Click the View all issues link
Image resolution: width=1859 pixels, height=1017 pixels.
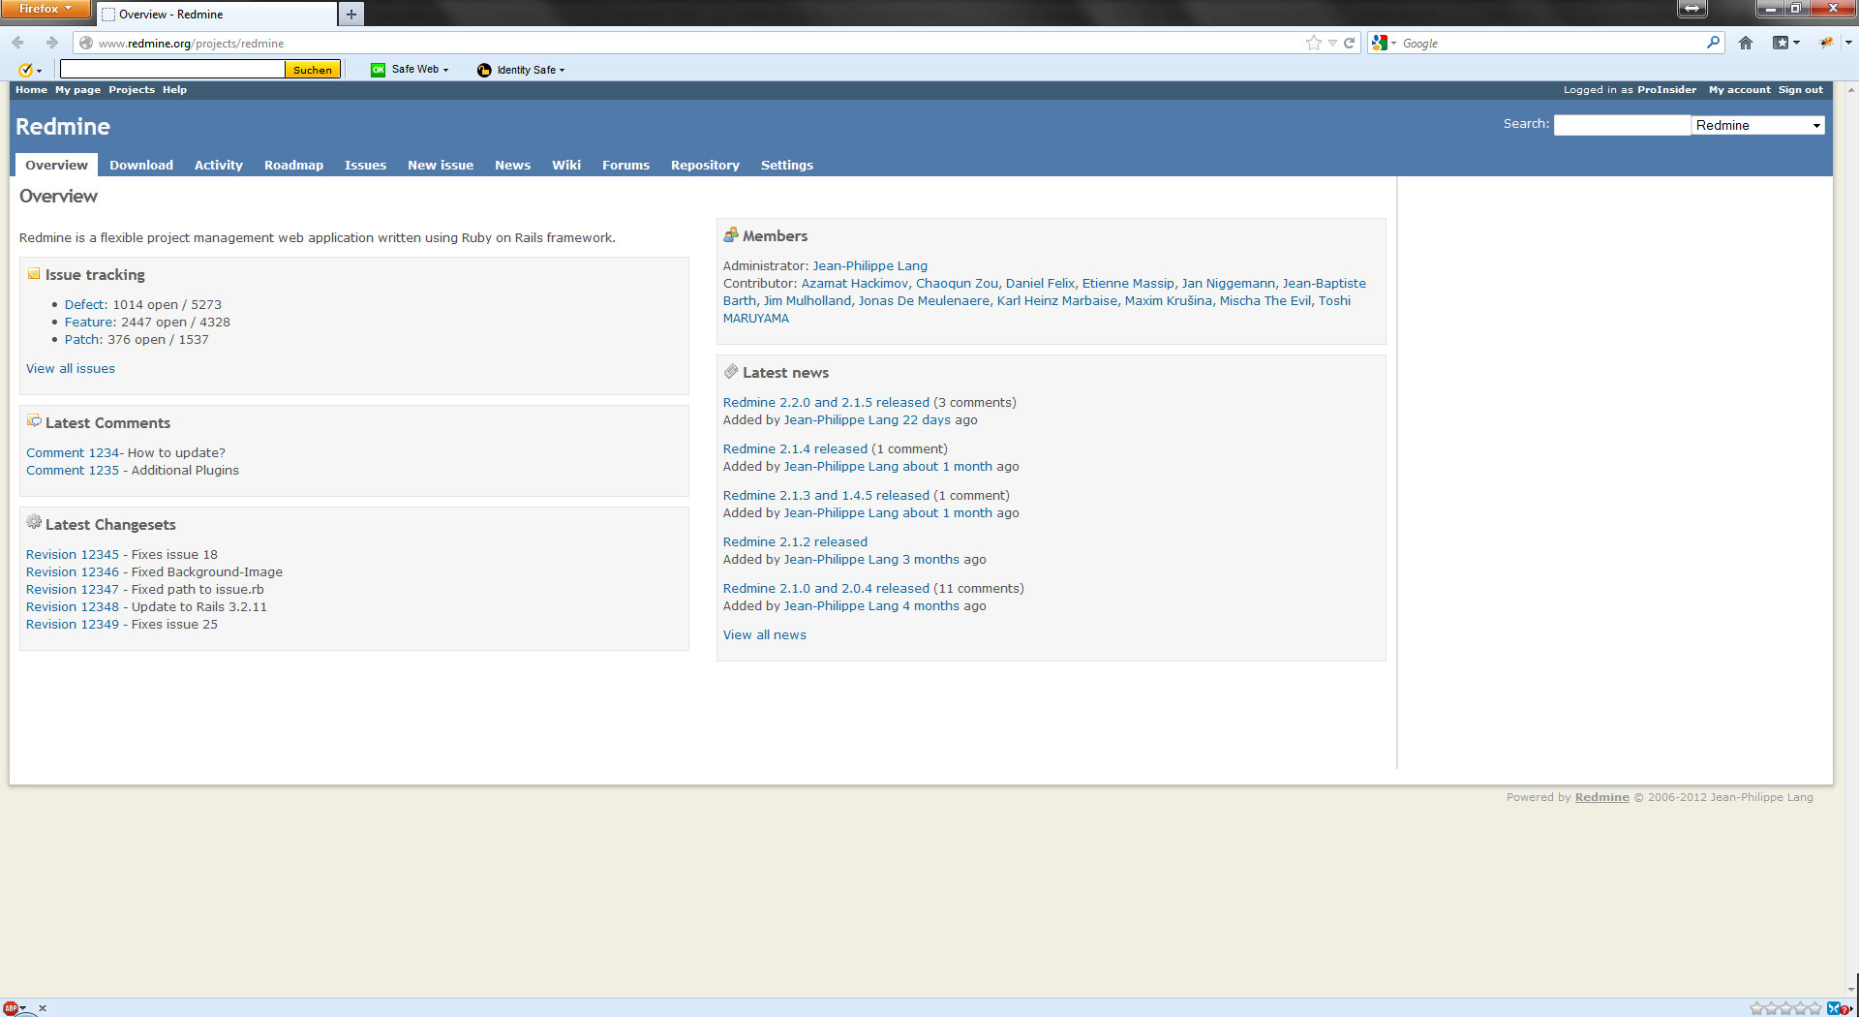click(71, 369)
